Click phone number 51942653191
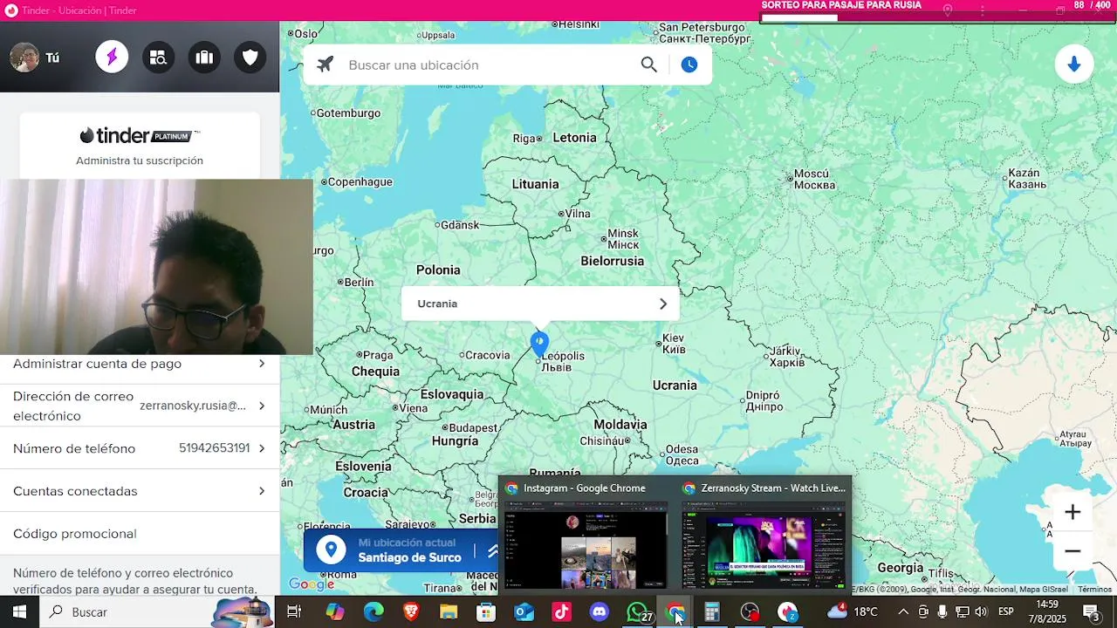The width and height of the screenshot is (1117, 628). [x=215, y=448]
